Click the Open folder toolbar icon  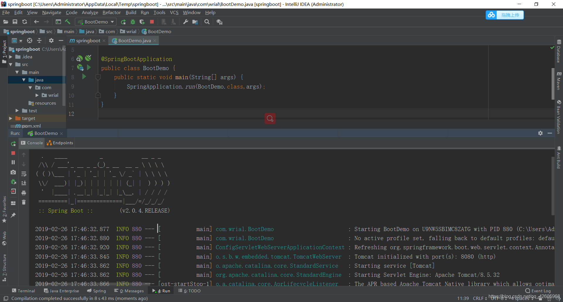6,22
